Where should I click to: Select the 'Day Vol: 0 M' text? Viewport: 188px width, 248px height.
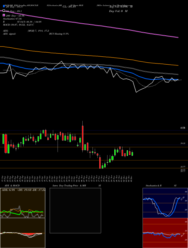[118, 11]
